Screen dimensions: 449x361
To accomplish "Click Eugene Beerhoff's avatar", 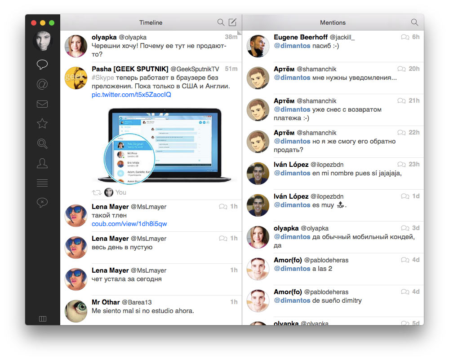I will tap(258, 46).
